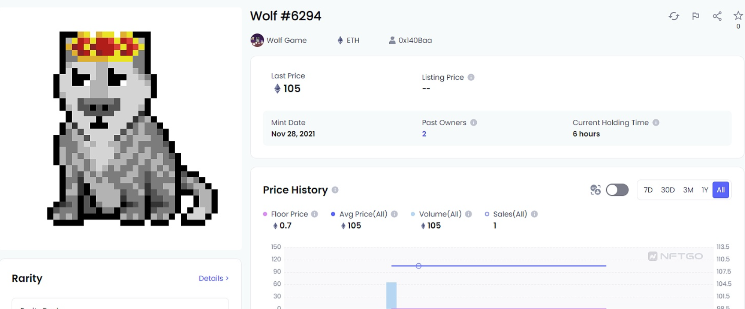The image size is (745, 309).
Task: Click the refresh metadata icon
Action: point(674,16)
